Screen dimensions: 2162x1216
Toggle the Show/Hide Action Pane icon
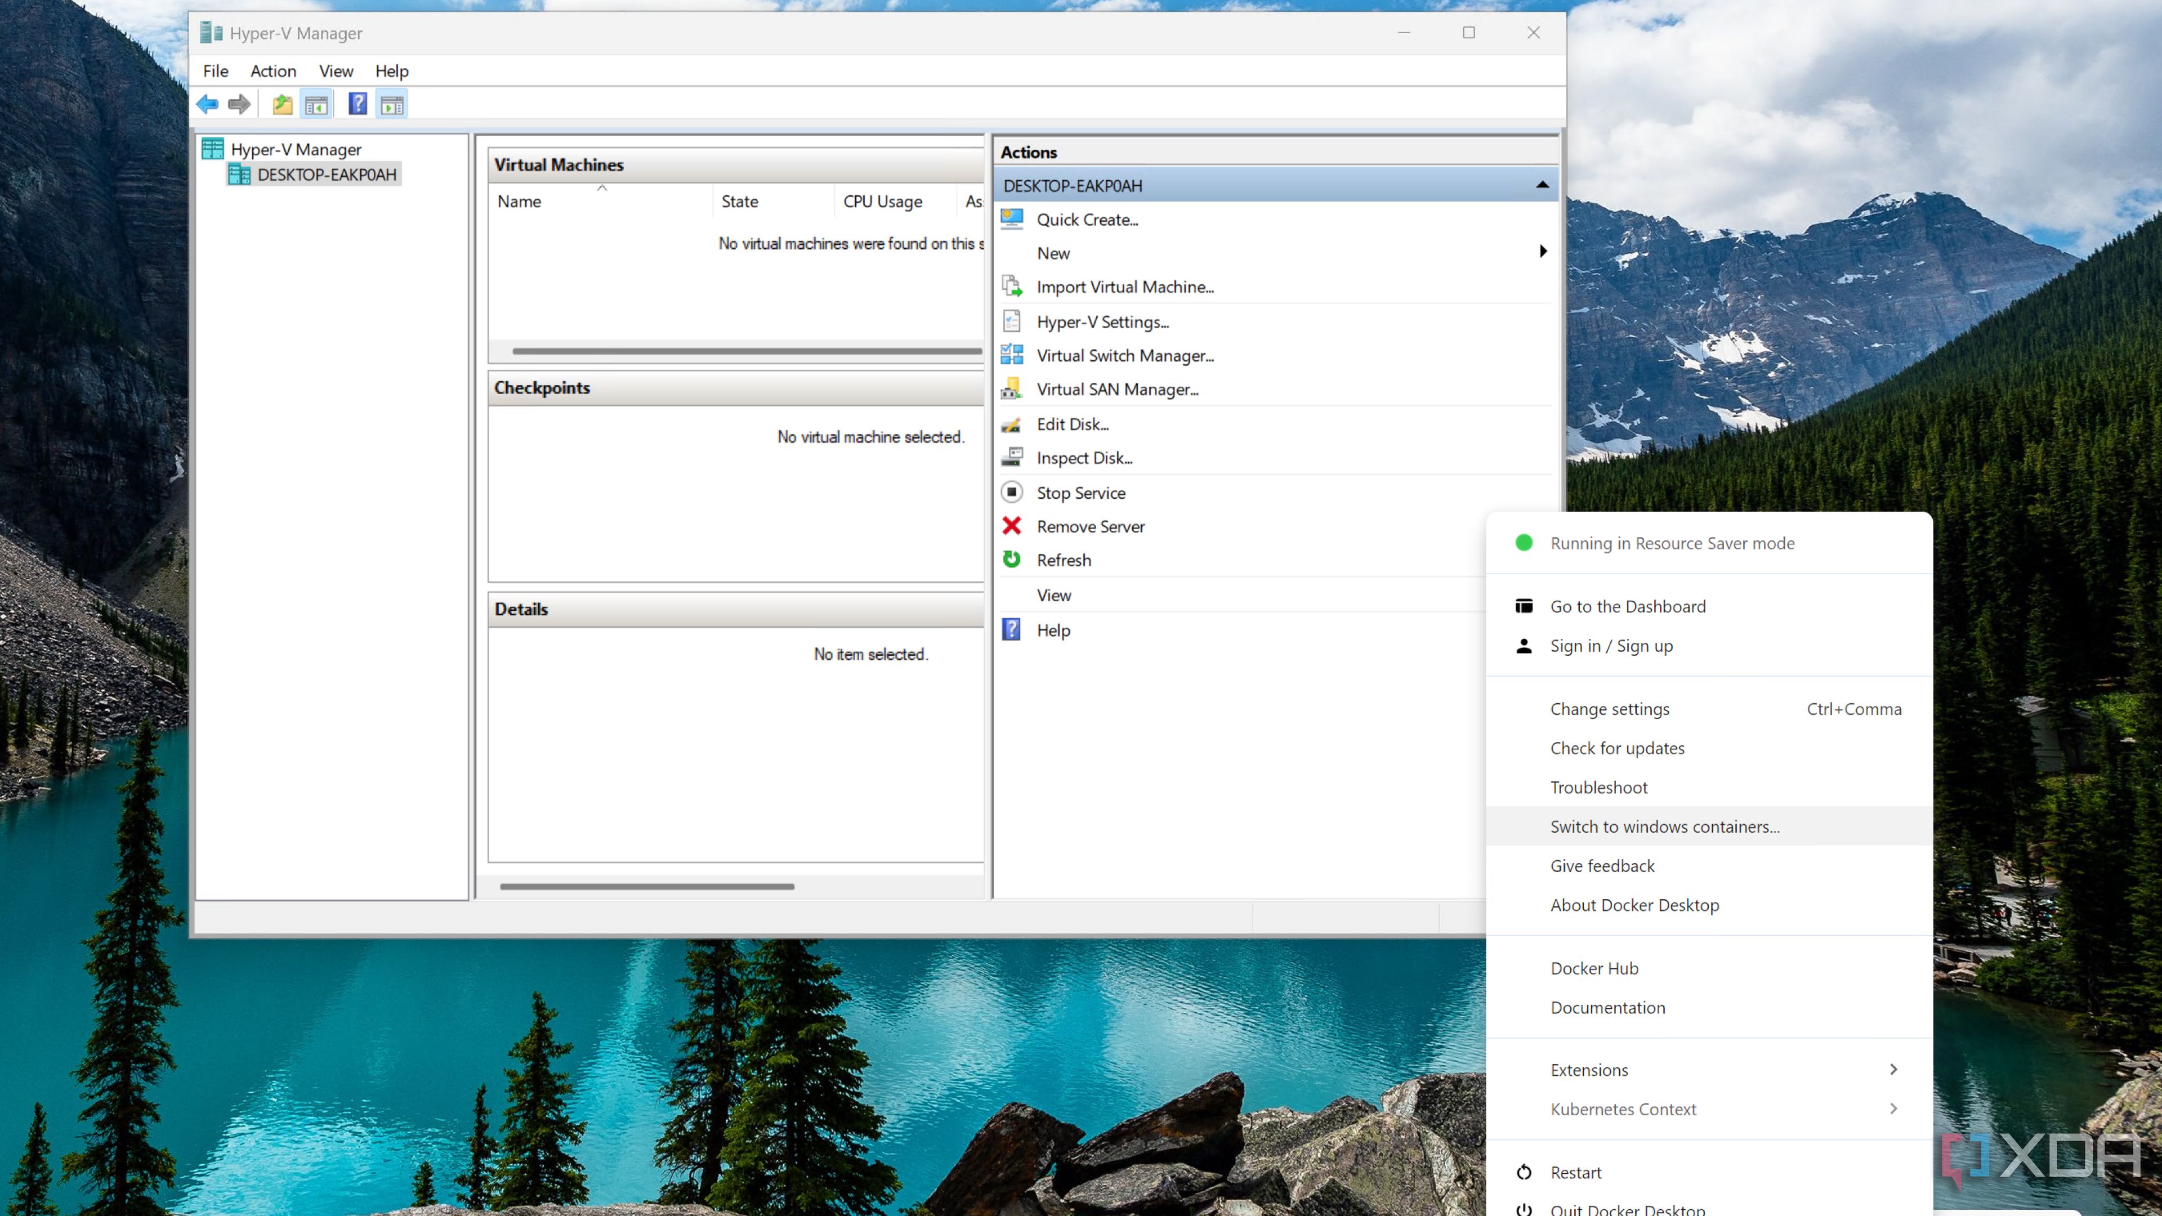[392, 104]
